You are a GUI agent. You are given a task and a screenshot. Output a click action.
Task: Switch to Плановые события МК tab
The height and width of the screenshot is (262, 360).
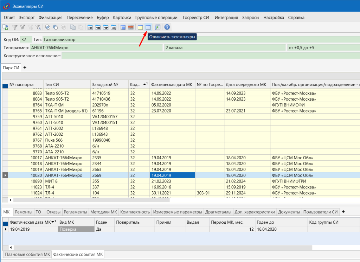tap(27, 254)
